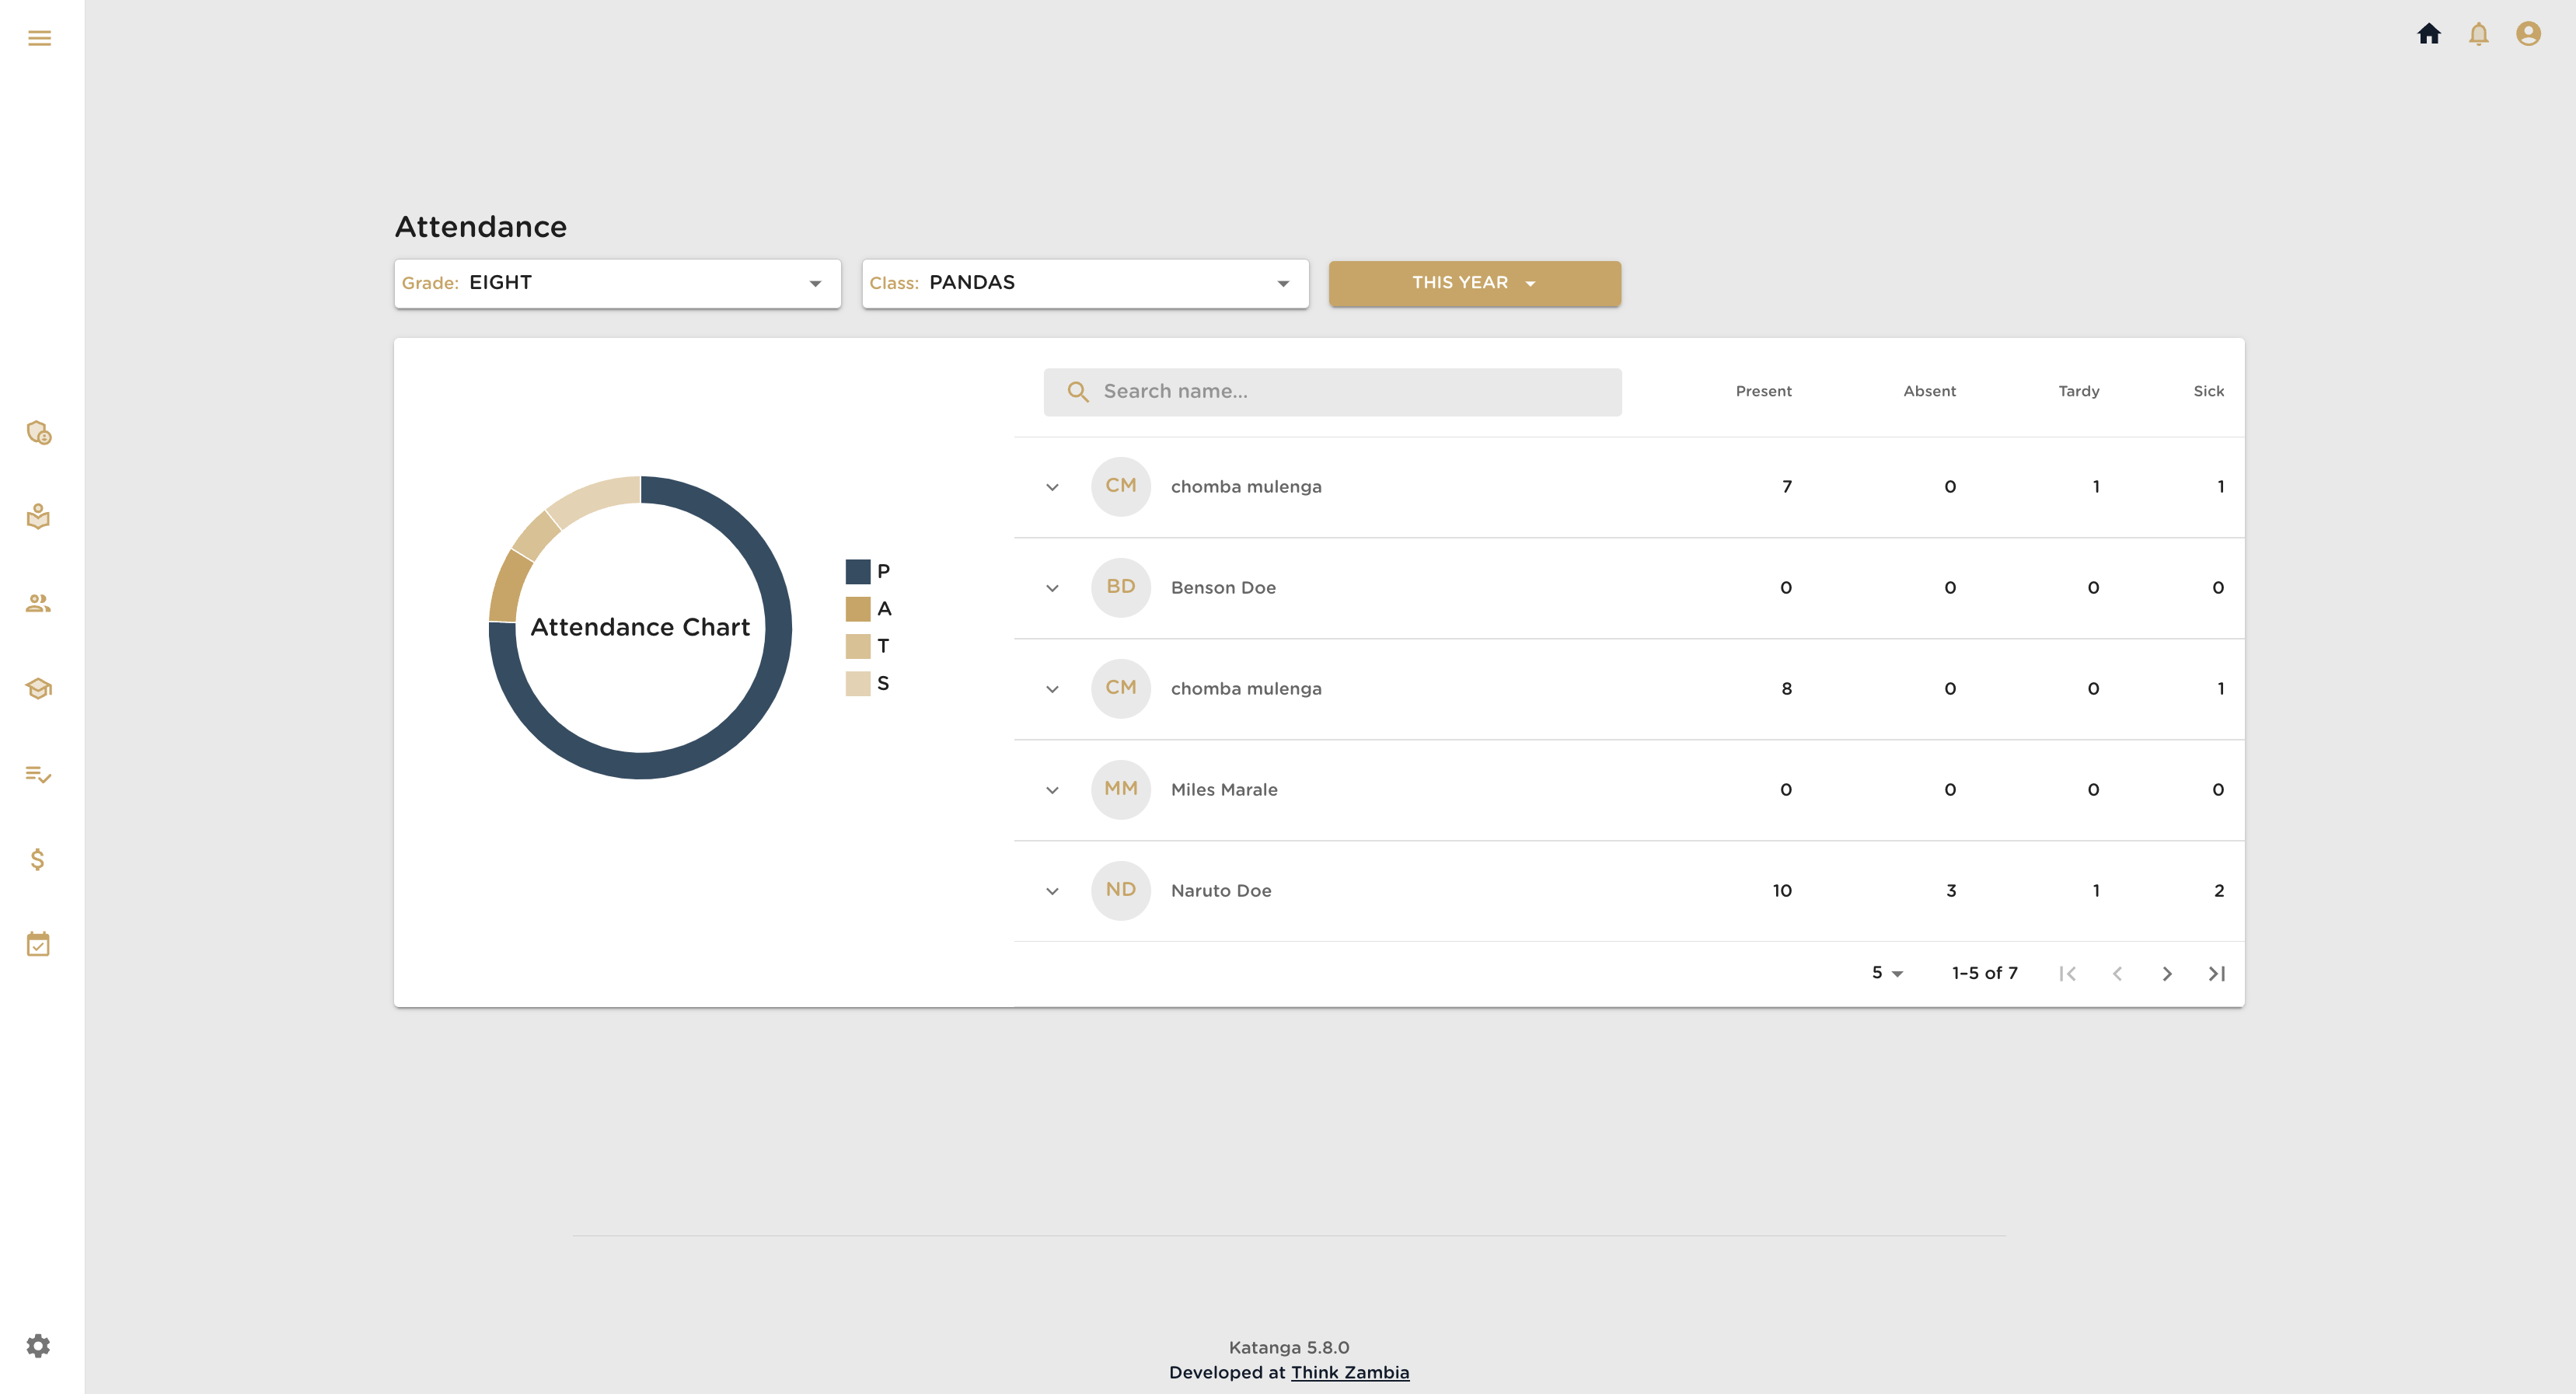
Task: Change rows per page selector
Action: point(1887,973)
